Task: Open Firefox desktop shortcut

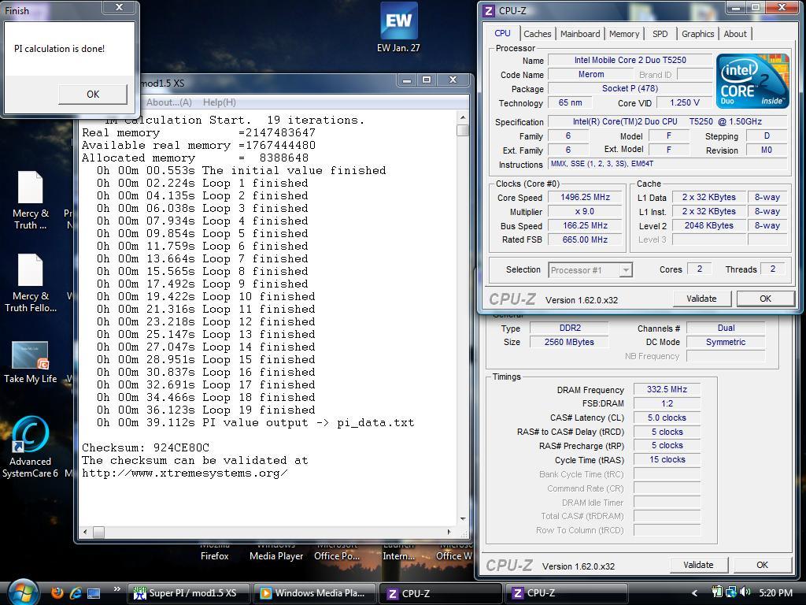Action: (x=214, y=552)
